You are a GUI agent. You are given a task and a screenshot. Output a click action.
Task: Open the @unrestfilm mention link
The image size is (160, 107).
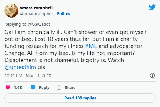(20, 67)
